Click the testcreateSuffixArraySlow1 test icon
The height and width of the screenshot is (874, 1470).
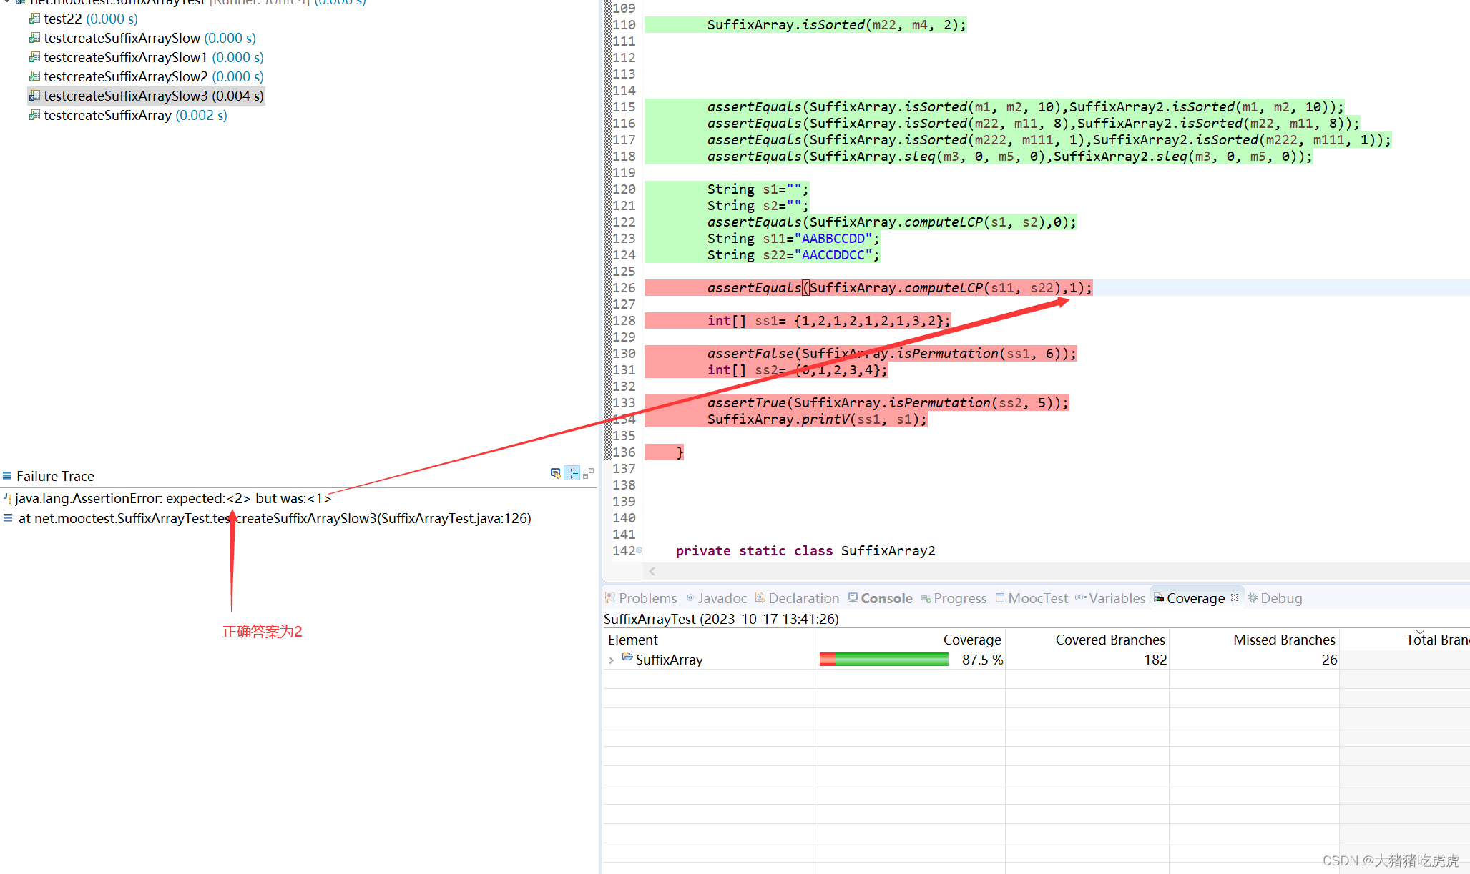point(34,57)
